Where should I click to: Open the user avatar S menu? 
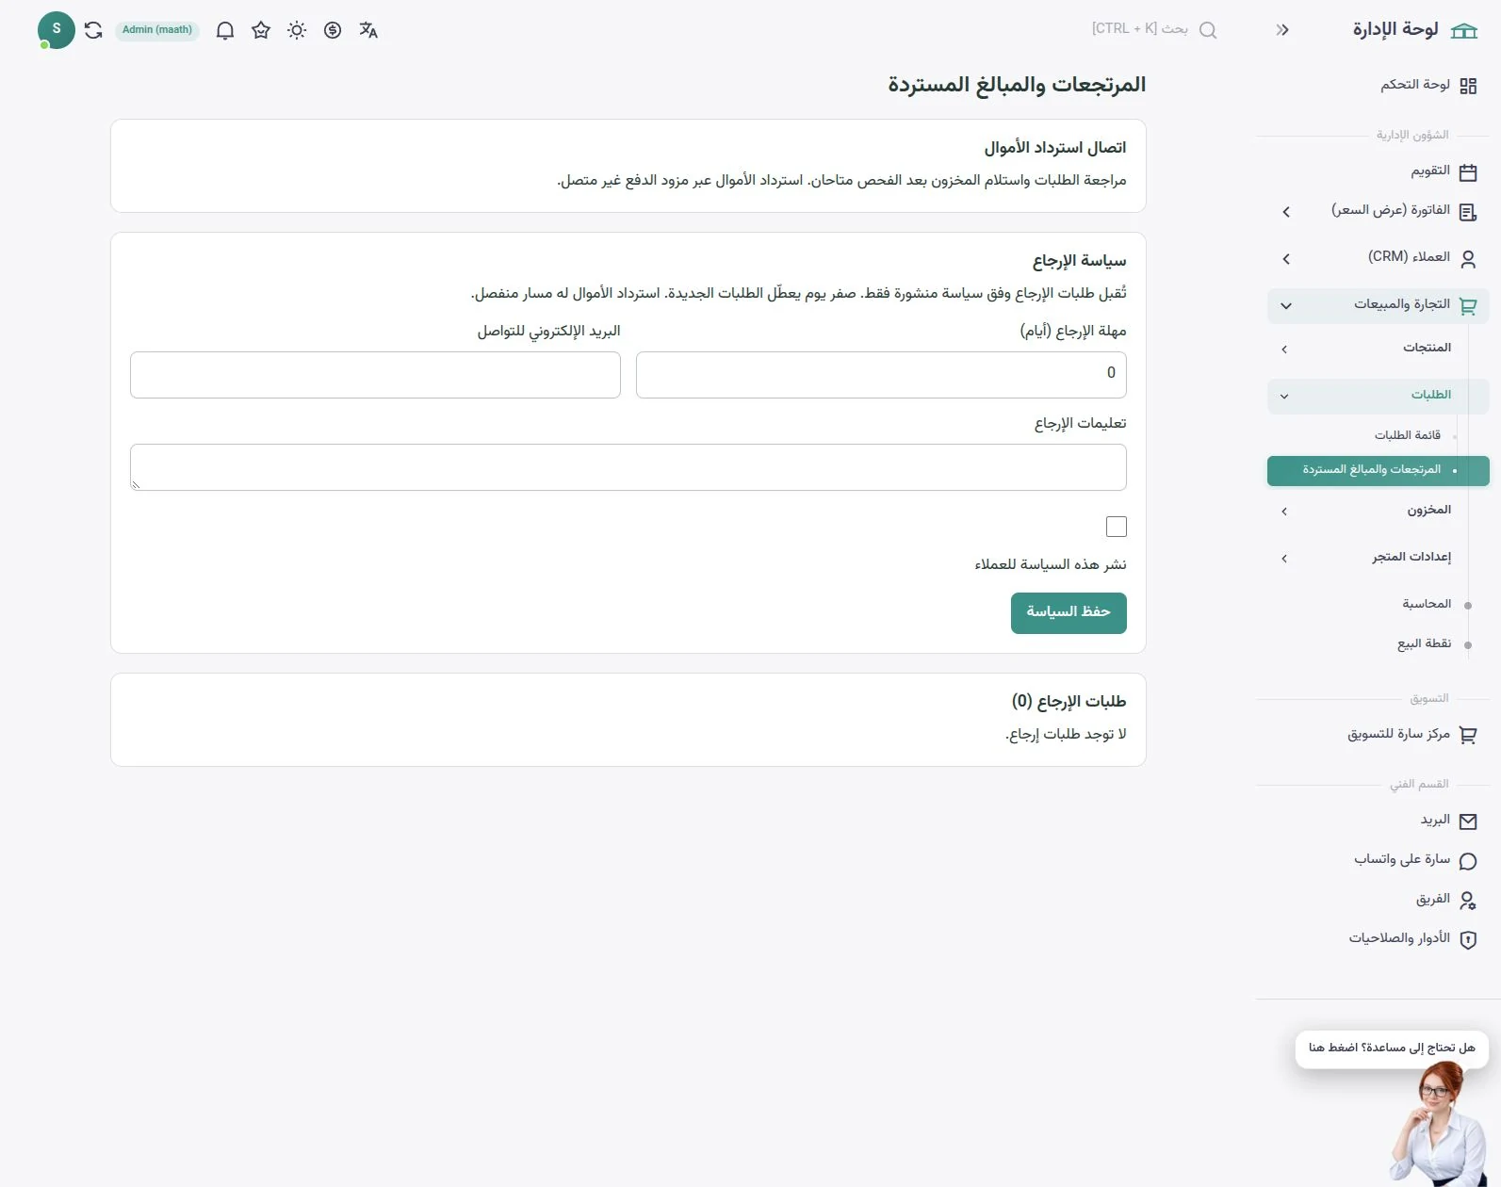[57, 30]
